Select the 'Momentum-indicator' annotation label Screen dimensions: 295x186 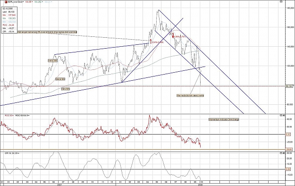point(224,119)
